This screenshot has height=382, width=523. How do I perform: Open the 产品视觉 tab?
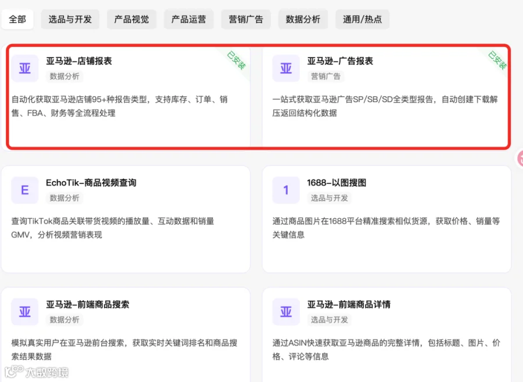(131, 19)
